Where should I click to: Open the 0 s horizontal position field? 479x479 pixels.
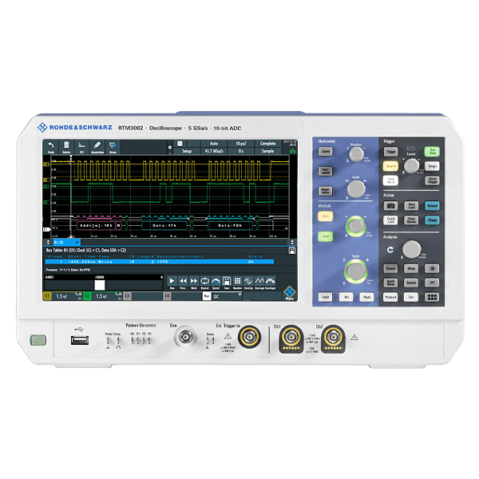pyautogui.click(x=241, y=151)
